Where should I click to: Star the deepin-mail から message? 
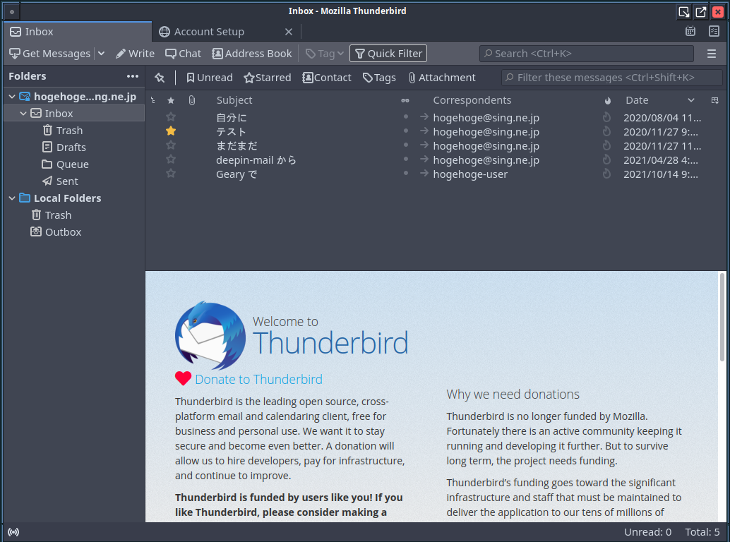tap(171, 159)
